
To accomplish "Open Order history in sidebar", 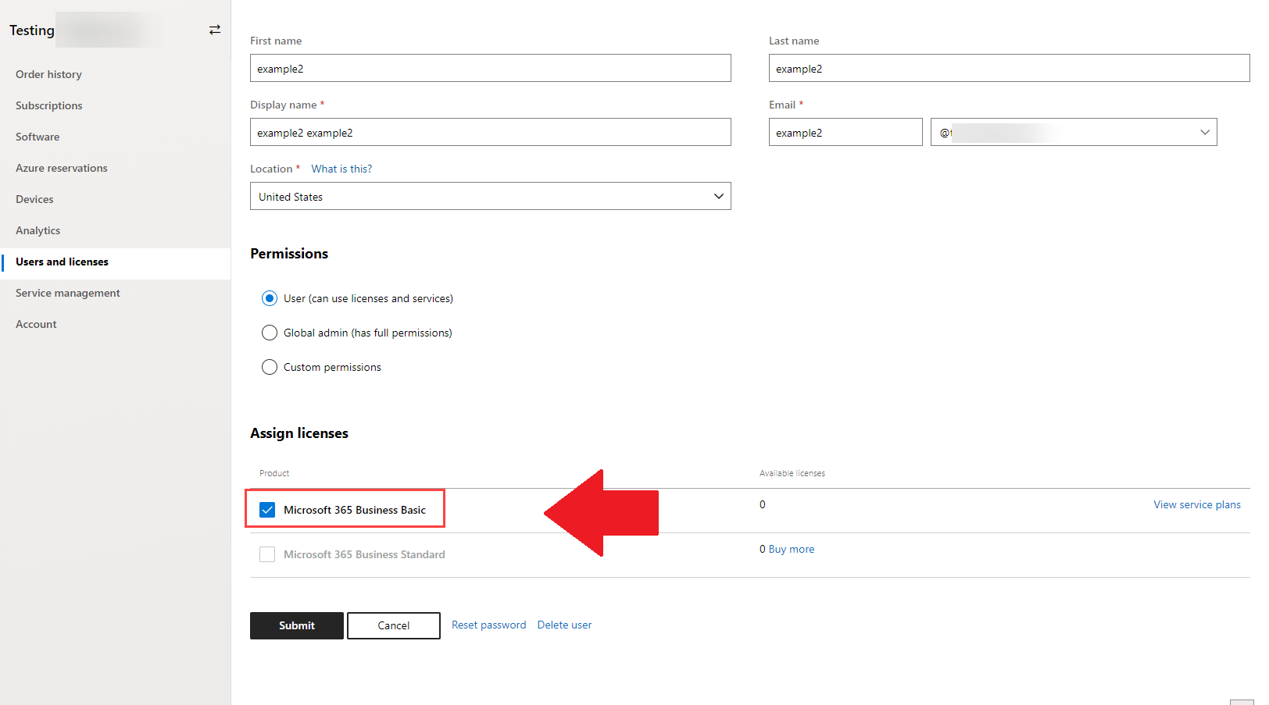I will pyautogui.click(x=48, y=74).
